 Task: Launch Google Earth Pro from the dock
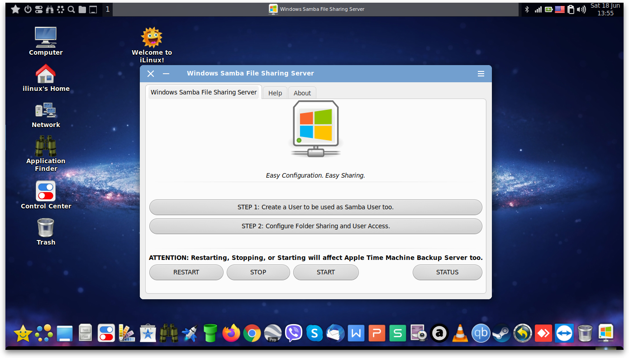(x=273, y=334)
